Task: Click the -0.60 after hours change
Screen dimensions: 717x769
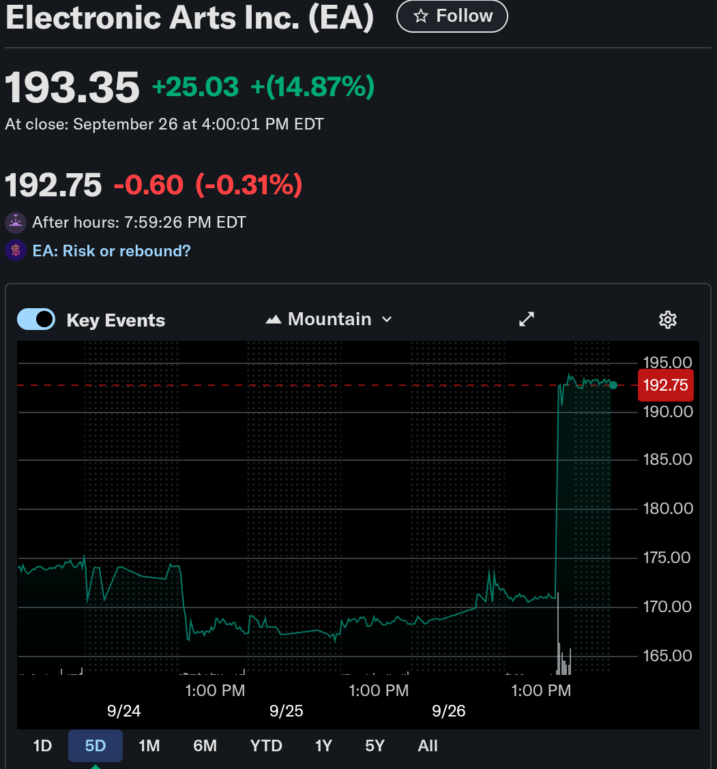Action: coord(149,185)
